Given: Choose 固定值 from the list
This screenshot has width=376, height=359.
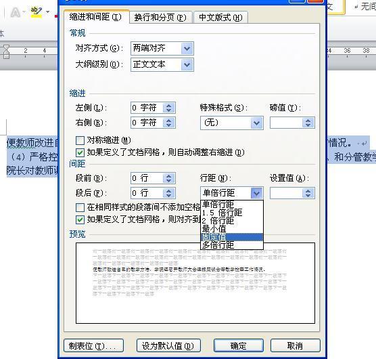Looking at the screenshot, I should [x=232, y=237].
